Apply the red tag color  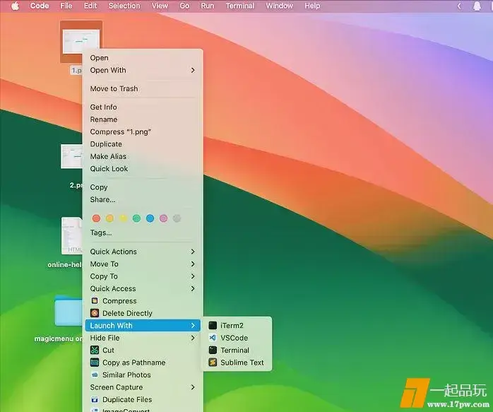pyautogui.click(x=97, y=218)
